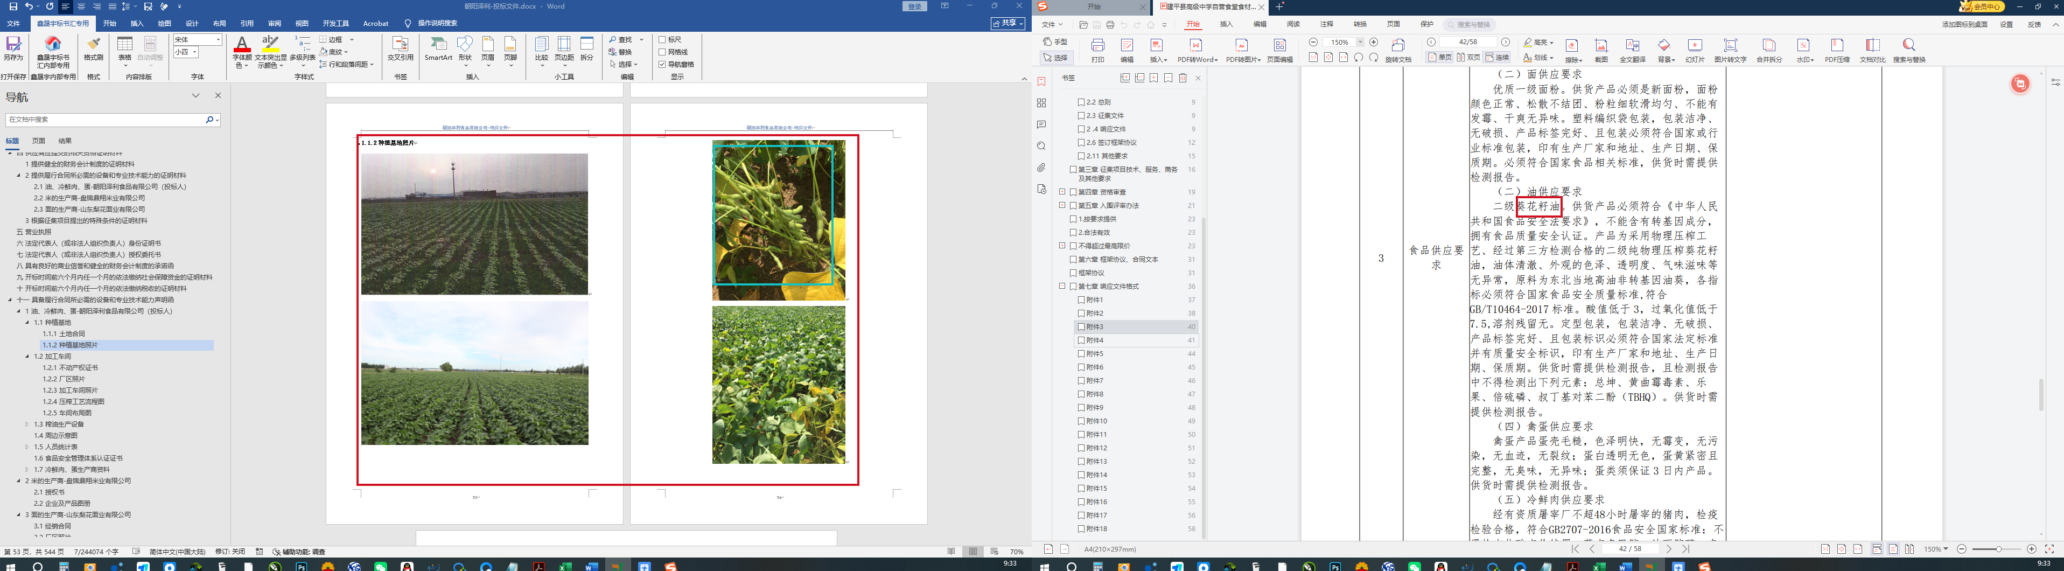Click the 图片转文字 image-to-text icon

[1731, 46]
